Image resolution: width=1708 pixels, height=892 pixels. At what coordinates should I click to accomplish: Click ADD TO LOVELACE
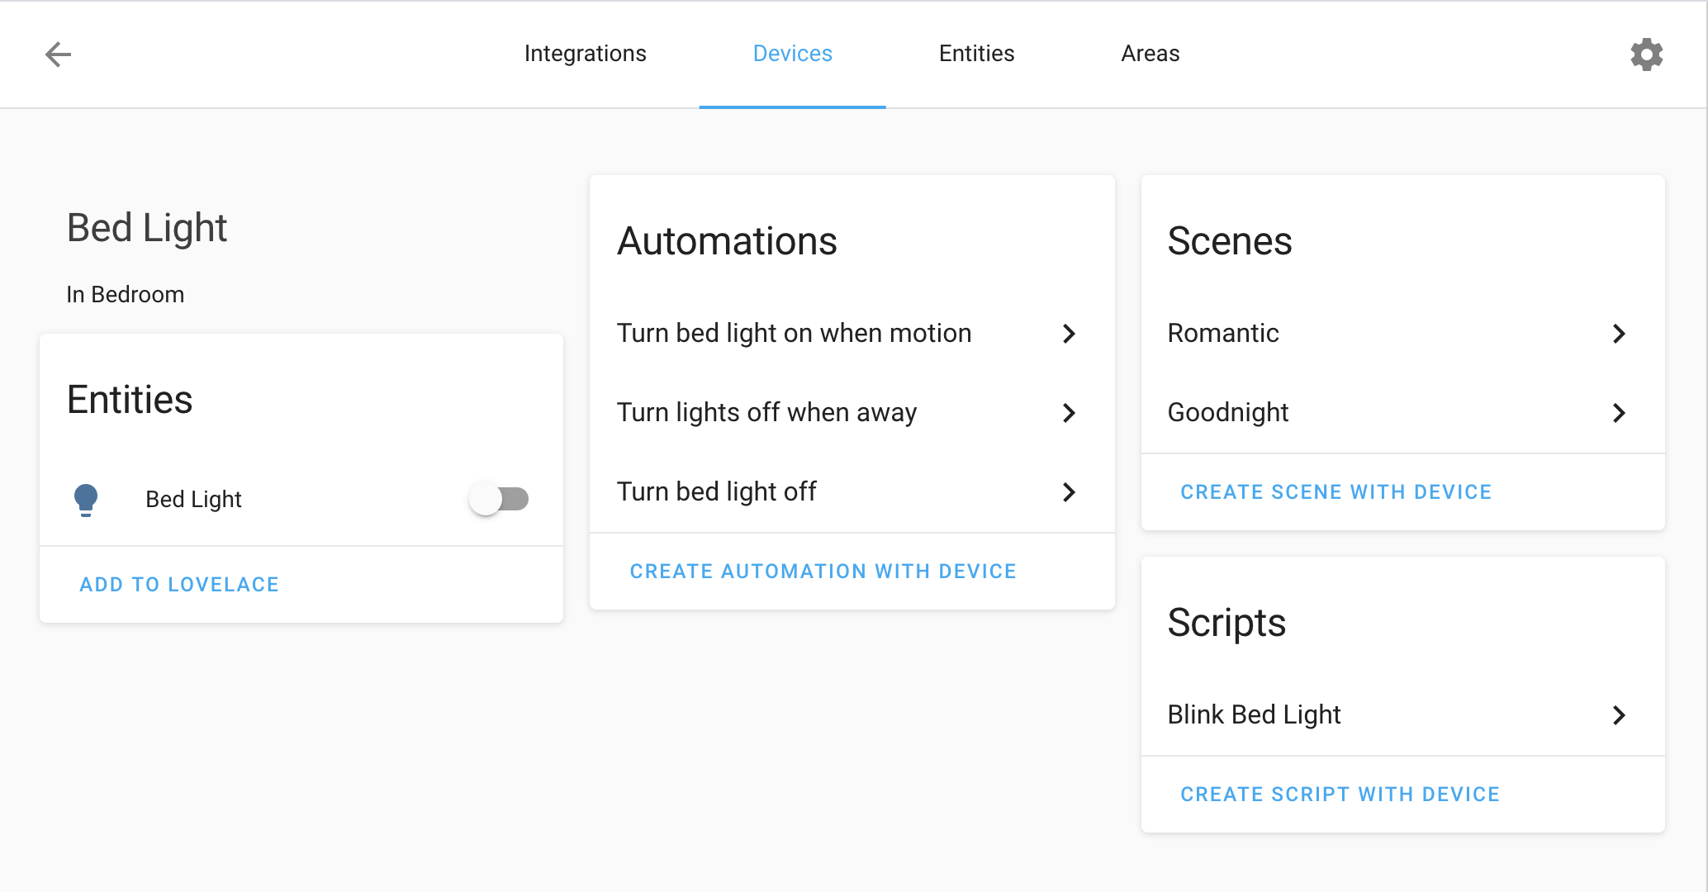click(x=179, y=585)
